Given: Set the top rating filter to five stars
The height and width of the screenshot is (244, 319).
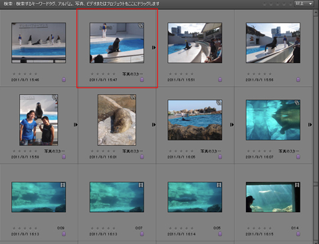Looking at the screenshot, I should [290, 4].
